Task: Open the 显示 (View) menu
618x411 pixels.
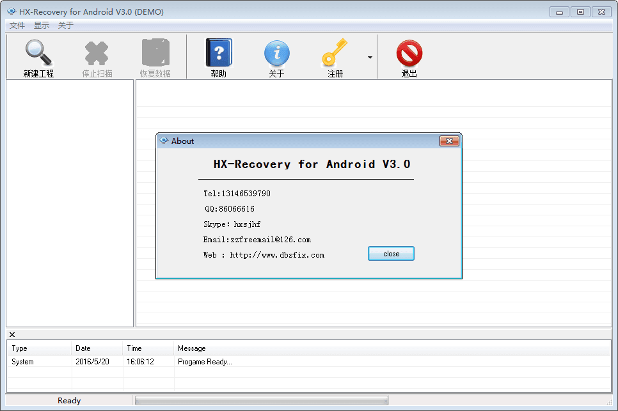Action: 42,26
